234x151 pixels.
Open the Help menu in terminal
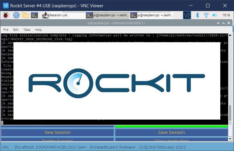[x=38, y=30]
